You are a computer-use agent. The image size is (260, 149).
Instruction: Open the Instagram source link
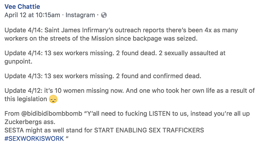click(80, 15)
